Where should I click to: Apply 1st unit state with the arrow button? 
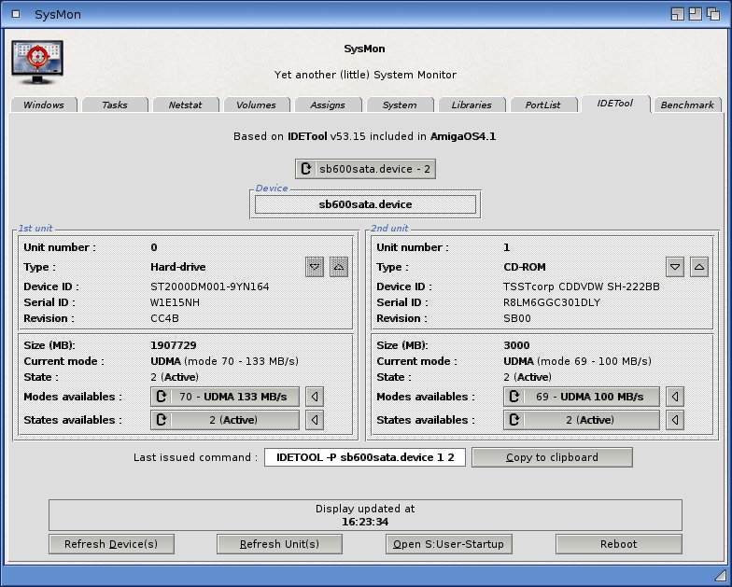pos(315,420)
